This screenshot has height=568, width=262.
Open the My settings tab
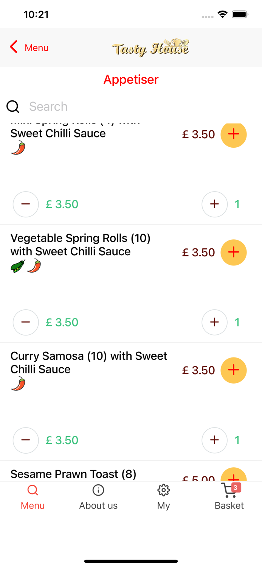164,497
